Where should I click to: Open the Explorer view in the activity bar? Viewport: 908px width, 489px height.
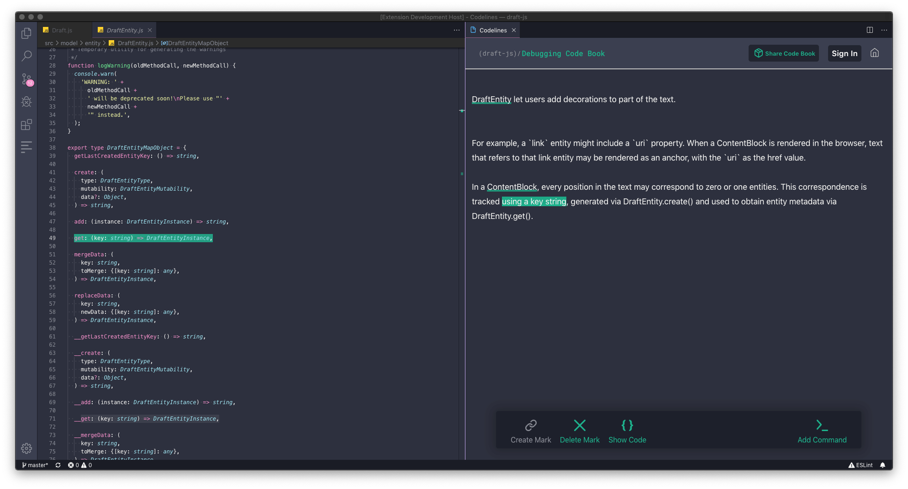tap(26, 33)
